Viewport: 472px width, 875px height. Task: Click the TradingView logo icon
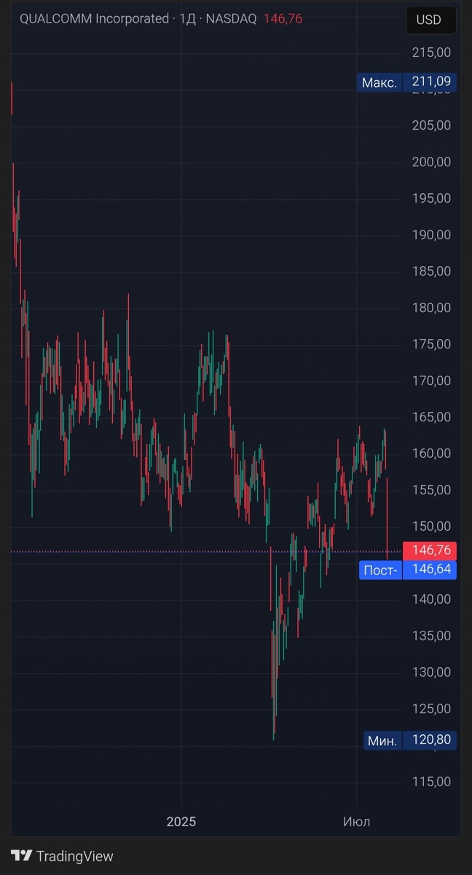21,856
